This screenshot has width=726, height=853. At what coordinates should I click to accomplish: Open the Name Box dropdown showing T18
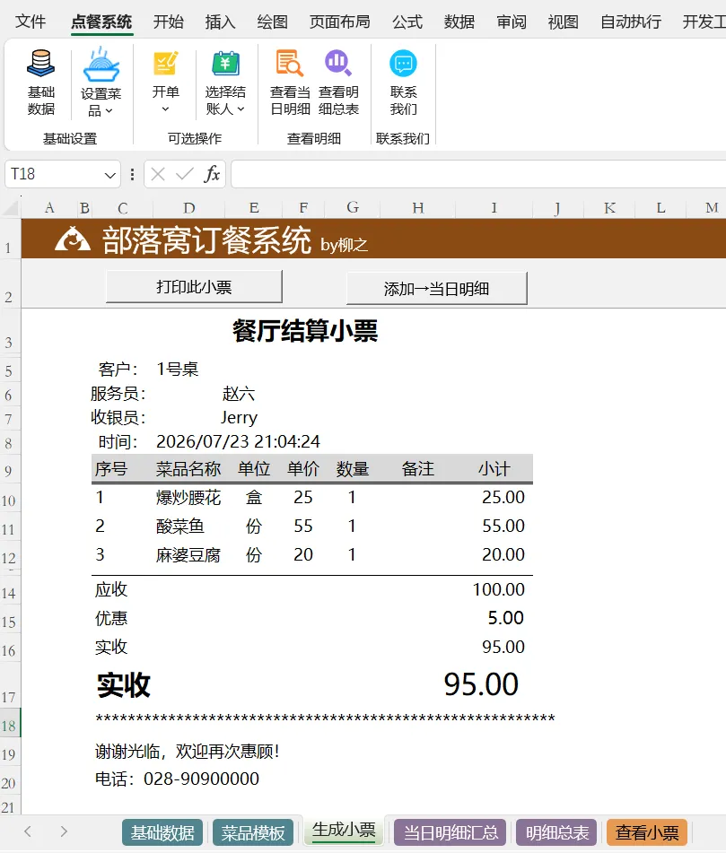click(110, 175)
